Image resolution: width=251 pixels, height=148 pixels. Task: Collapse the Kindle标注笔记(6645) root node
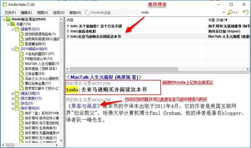coord(4,20)
